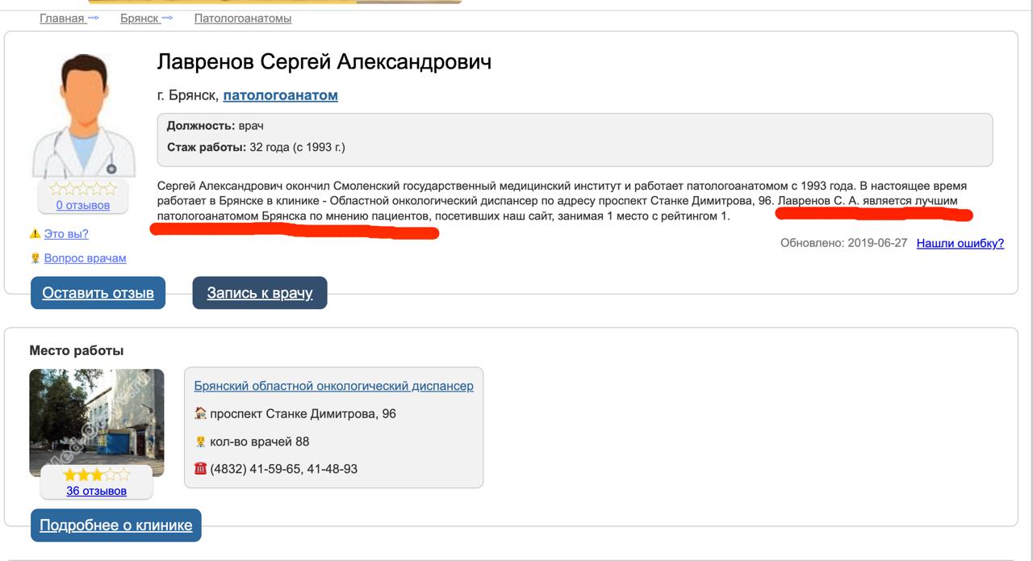This screenshot has height=561, width=1033.
Task: Click the clinic's three-star rating
Action: click(x=96, y=475)
